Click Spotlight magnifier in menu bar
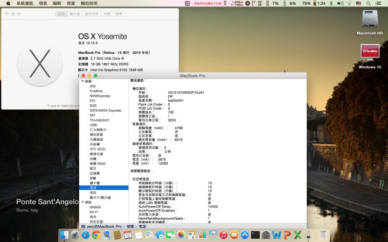The width and height of the screenshot is (388, 242). click(369, 3)
